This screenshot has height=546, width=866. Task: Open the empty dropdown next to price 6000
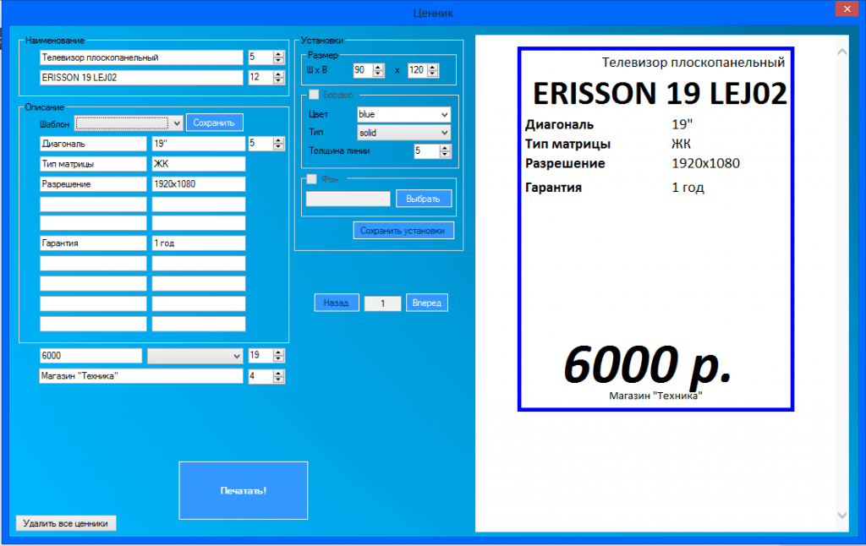point(195,356)
